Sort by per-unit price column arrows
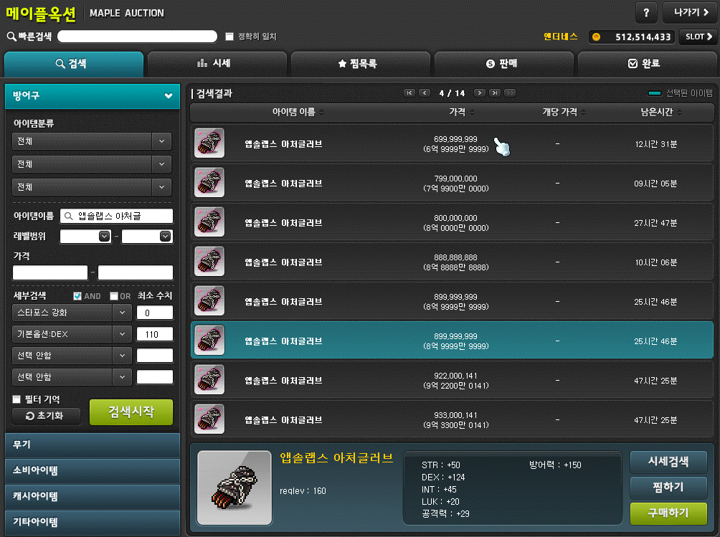Screen dimensions: 720x537 click(x=583, y=113)
